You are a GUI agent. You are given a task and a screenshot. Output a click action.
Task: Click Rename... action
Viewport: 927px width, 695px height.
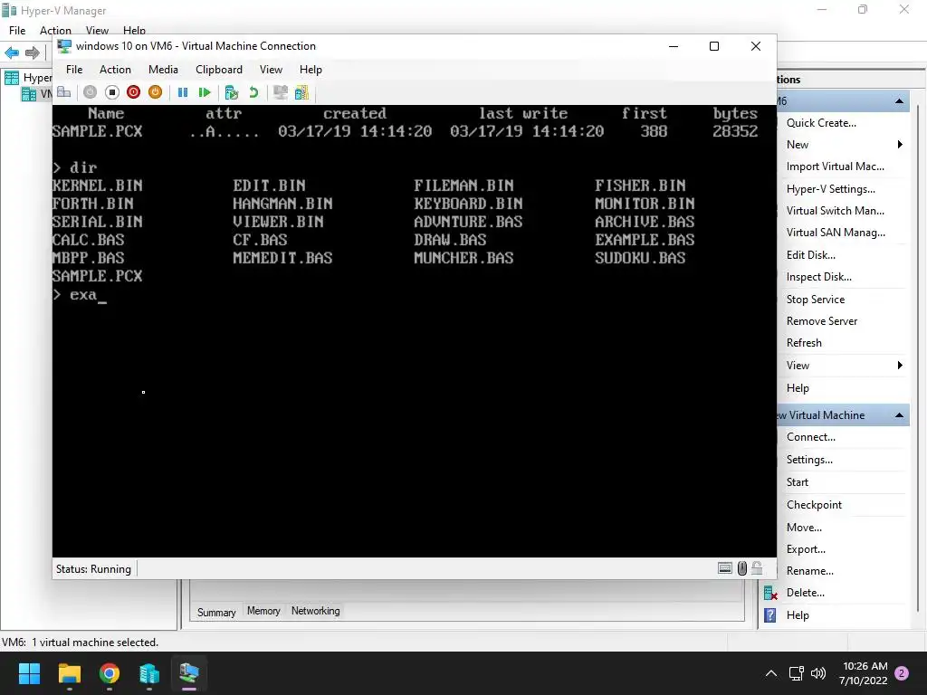[810, 571]
